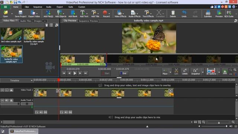The image size is (238, 134).
Task: Switch to the Audio Files bin tab
Action: click(26, 21)
